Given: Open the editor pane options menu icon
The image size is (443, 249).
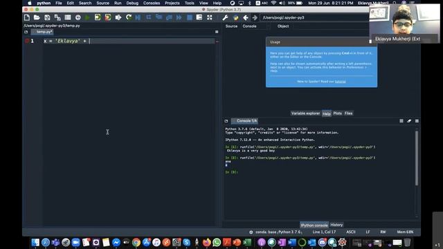Looking at the screenshot, I should pos(217,32).
